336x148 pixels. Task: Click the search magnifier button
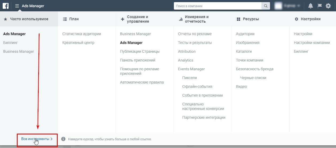265,6
